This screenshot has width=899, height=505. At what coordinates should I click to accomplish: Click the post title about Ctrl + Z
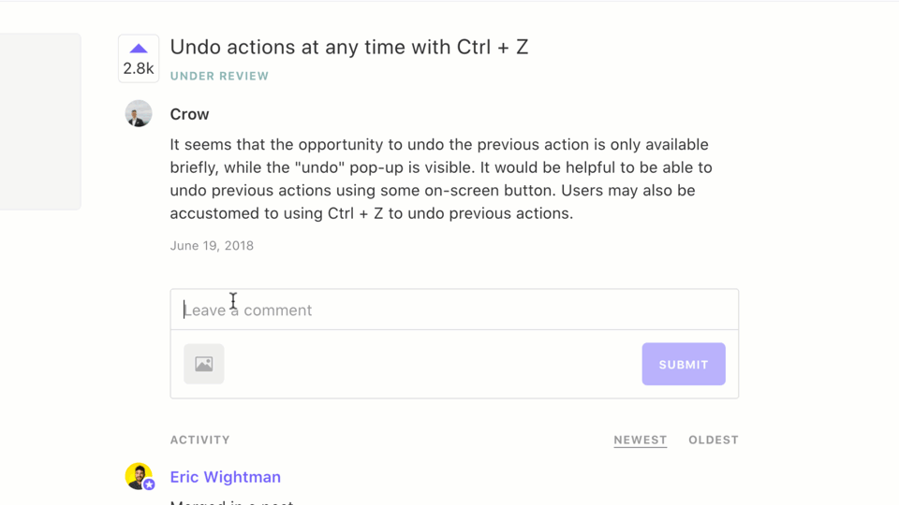(349, 47)
